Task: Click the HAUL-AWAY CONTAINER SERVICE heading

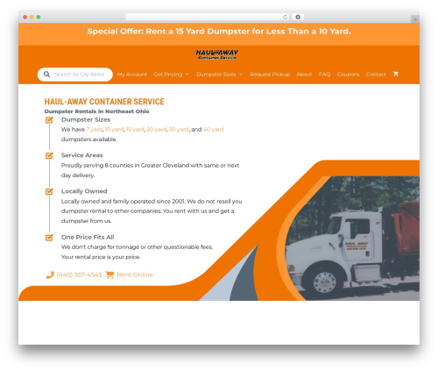Action: click(104, 102)
